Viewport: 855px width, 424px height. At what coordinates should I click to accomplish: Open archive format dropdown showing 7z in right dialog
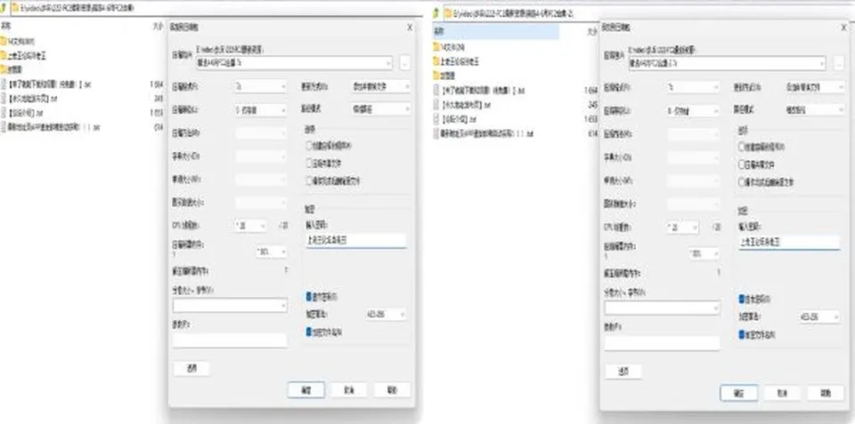693,87
